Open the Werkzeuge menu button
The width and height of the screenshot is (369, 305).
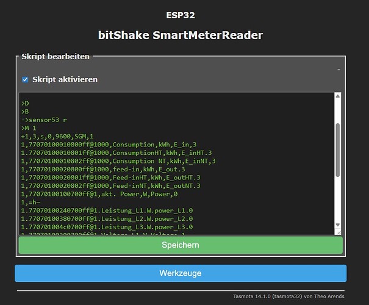181,273
